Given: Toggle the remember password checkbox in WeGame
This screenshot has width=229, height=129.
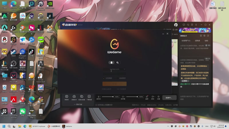Looking at the screenshot, I should pyautogui.click(x=104, y=78).
